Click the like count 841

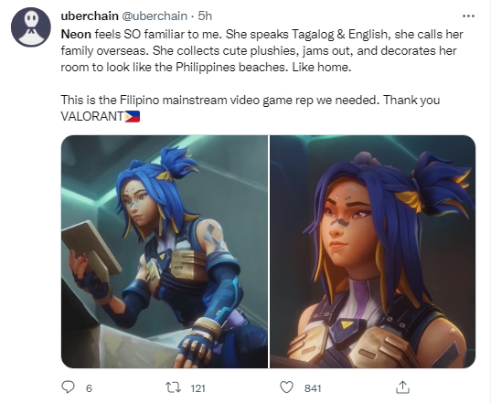pyautogui.click(x=313, y=388)
